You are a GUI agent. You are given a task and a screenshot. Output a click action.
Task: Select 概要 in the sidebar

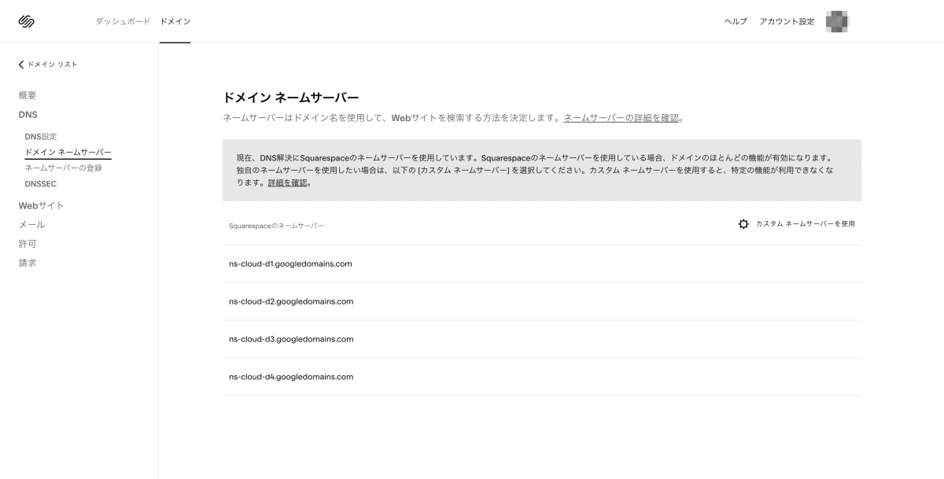28,95
